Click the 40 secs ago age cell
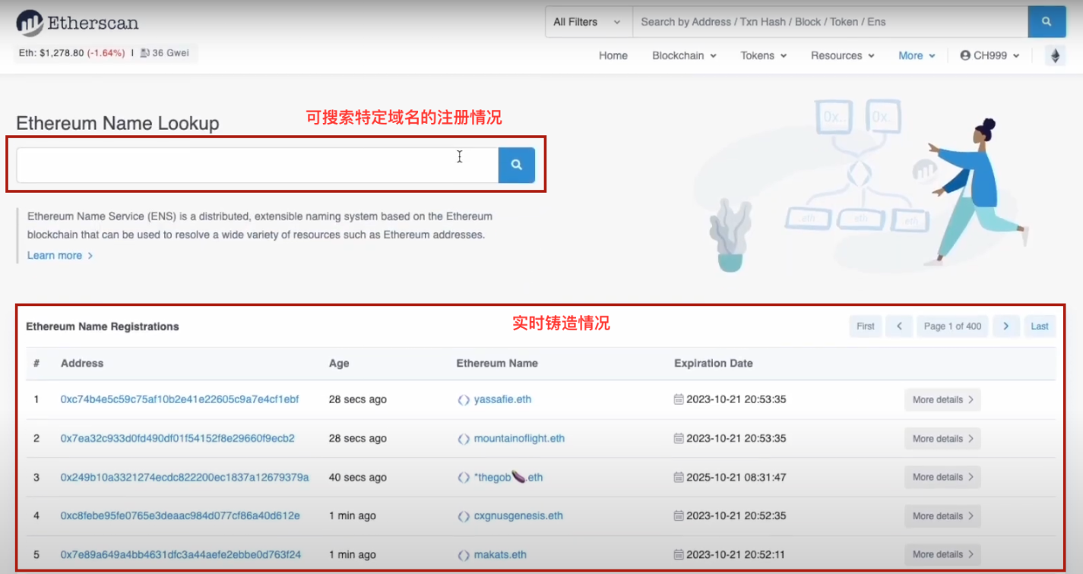Screen dimensions: 1083x574 pyautogui.click(x=357, y=478)
